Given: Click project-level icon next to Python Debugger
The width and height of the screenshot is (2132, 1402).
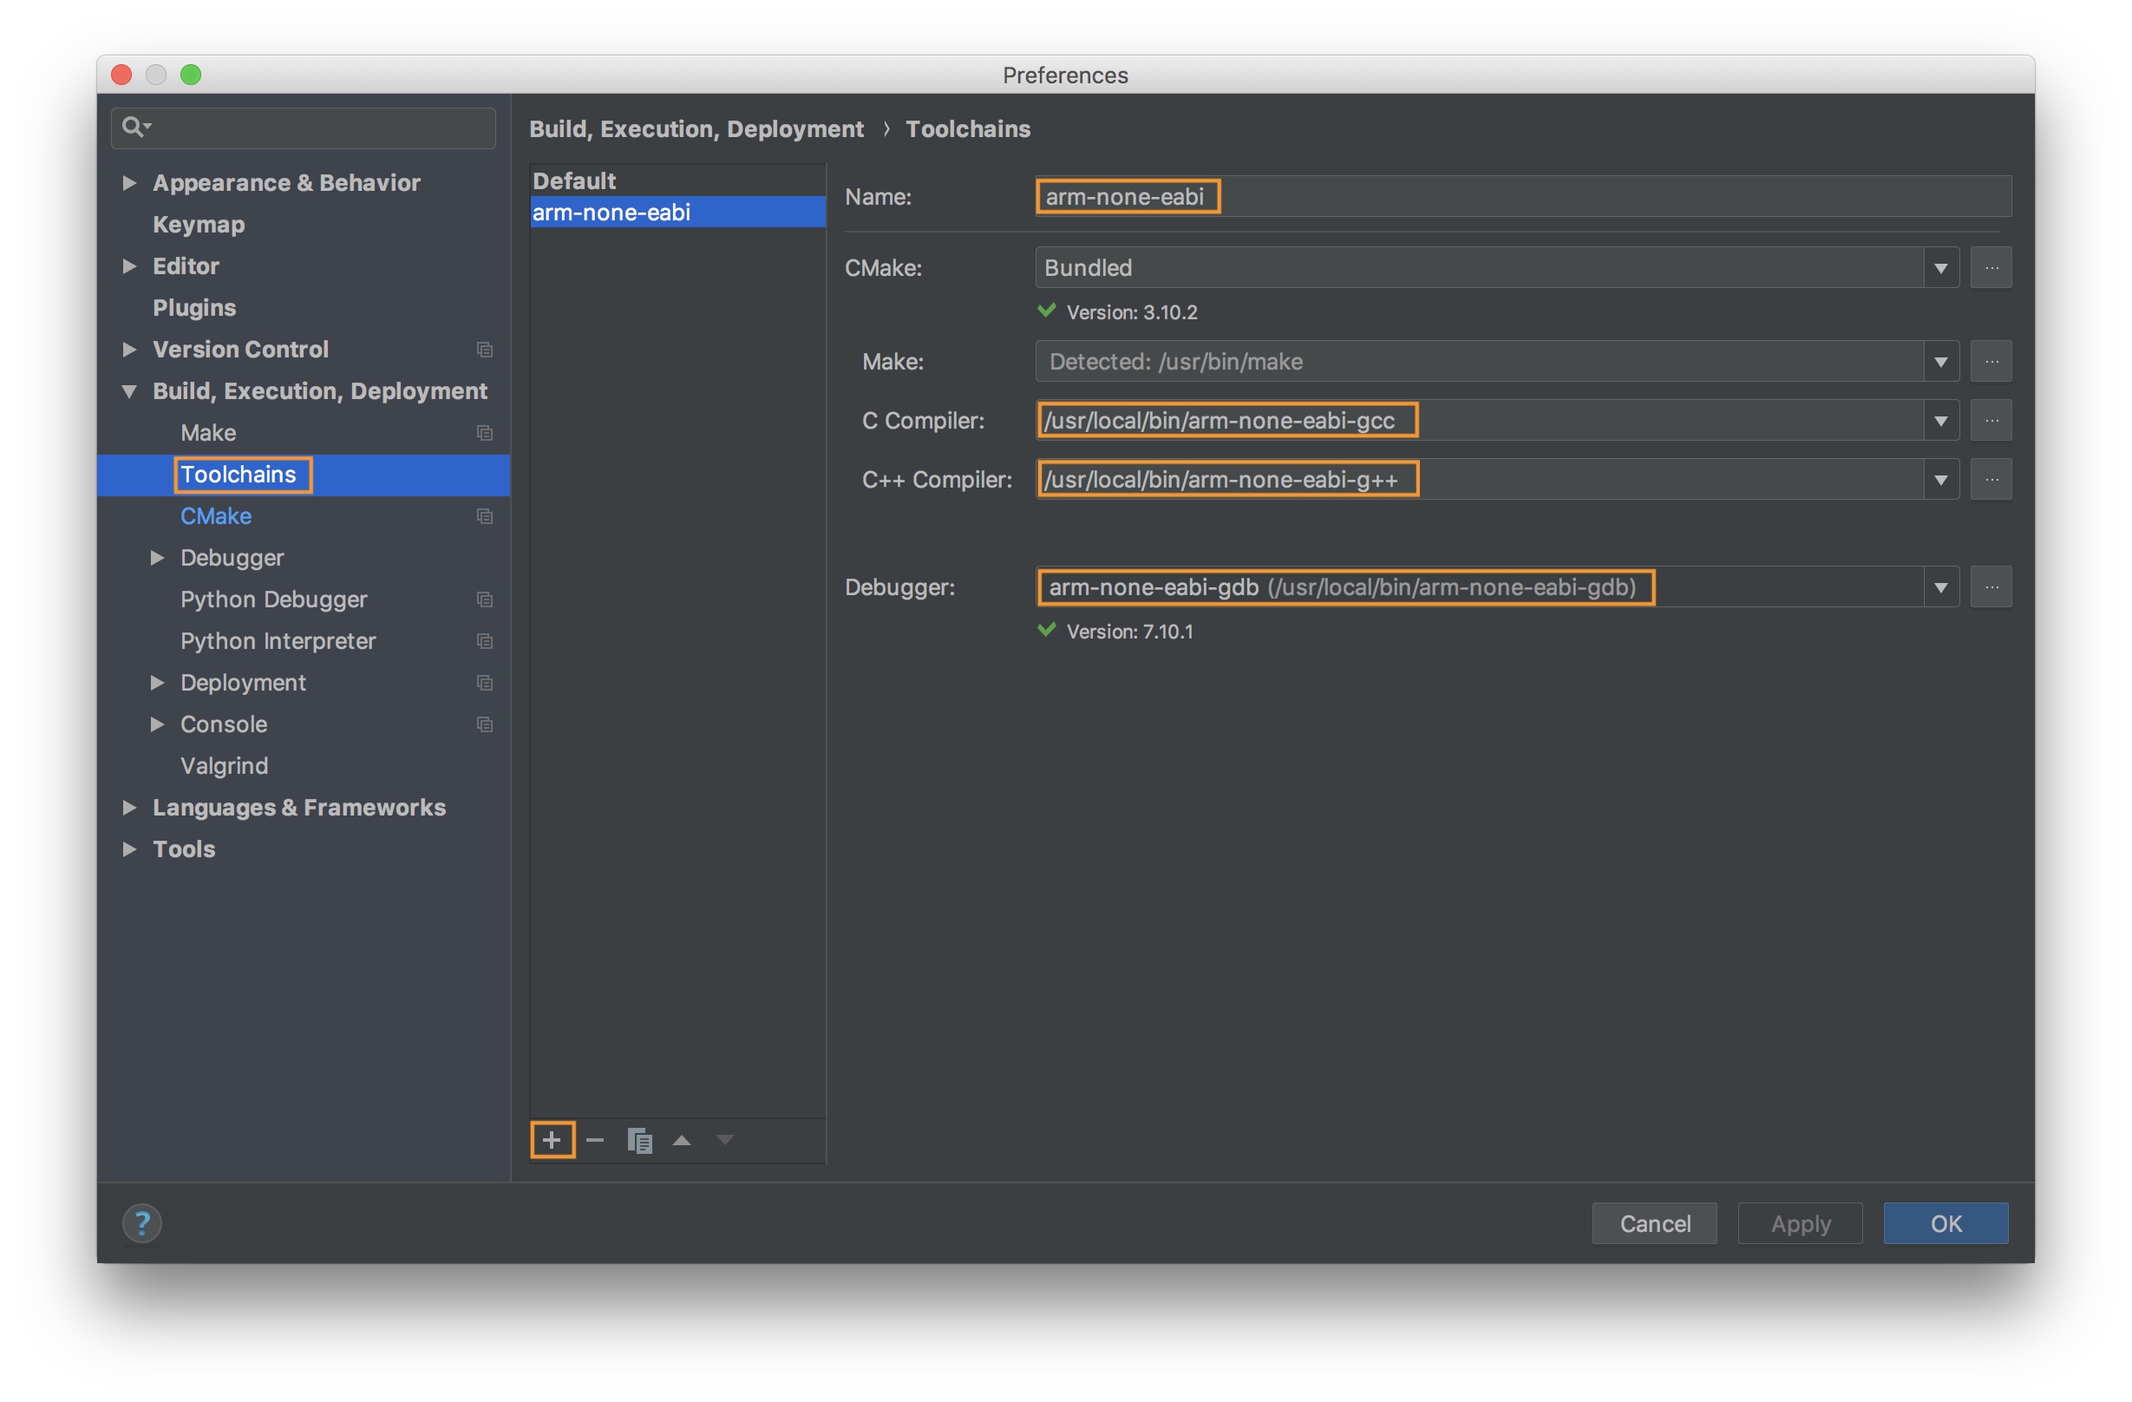Looking at the screenshot, I should pos(485,599).
